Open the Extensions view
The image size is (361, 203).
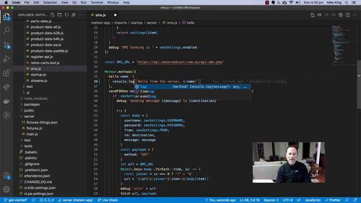click(x=6, y=73)
